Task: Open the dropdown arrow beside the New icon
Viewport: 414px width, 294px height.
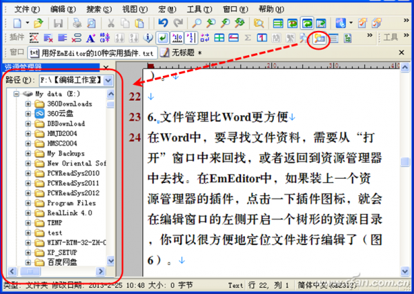Action: [x=27, y=23]
